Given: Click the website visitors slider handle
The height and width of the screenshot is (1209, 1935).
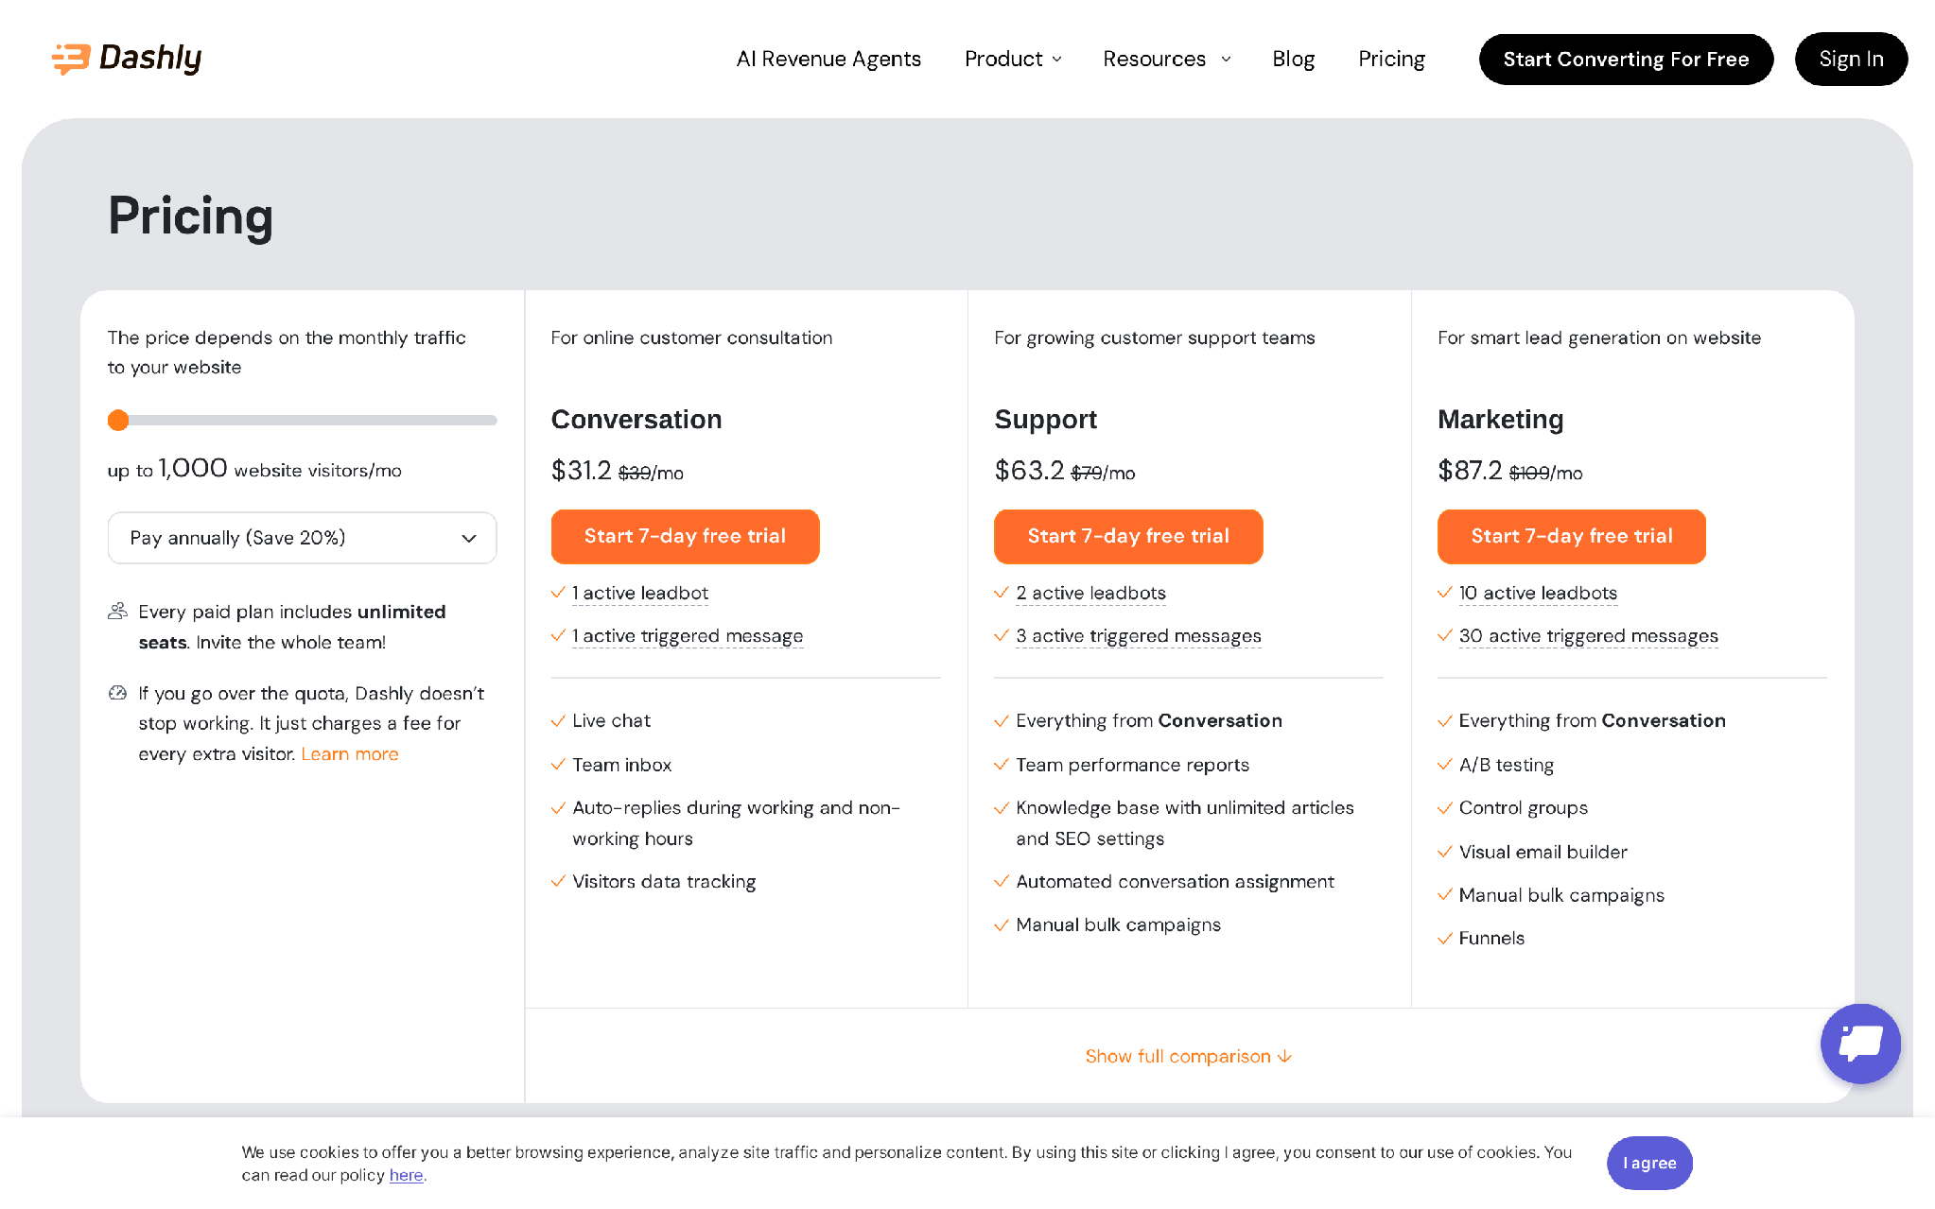Looking at the screenshot, I should tap(118, 421).
